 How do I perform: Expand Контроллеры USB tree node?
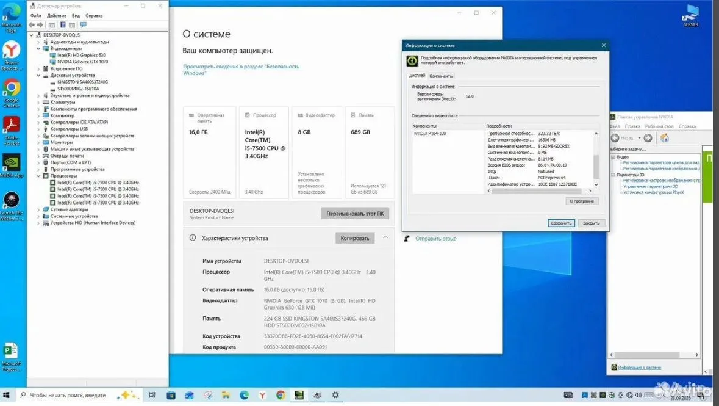[38, 129]
